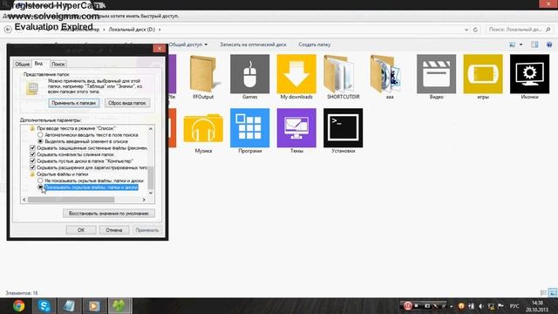558x314 pixels.
Task: Open the SHORTCUTDIR folder
Action: tap(343, 76)
